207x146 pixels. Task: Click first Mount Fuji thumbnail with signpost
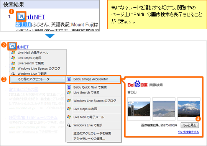point(139,109)
